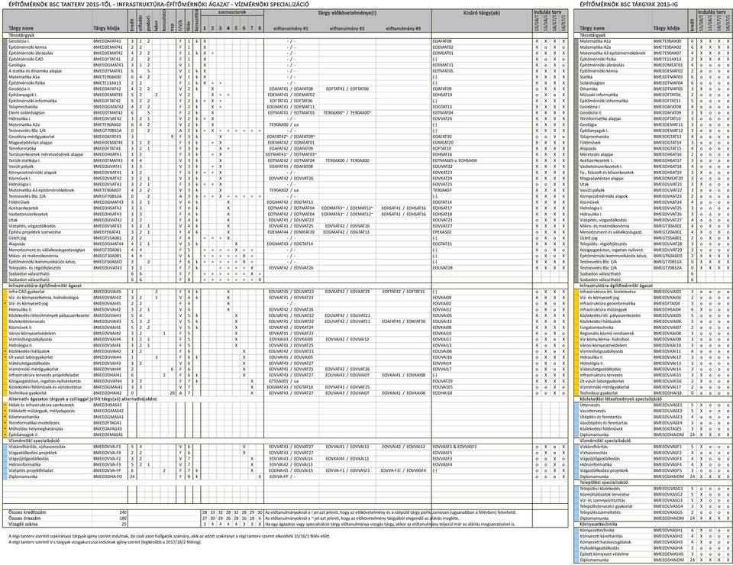Click the 'Geodézia mérőgyakorlat' cell
Image resolution: width=733 pixels, height=565 pixels.
31,137
